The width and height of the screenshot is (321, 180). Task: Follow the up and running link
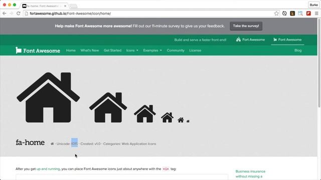tap(48, 169)
